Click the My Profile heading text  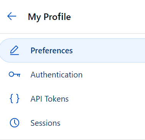click(49, 17)
